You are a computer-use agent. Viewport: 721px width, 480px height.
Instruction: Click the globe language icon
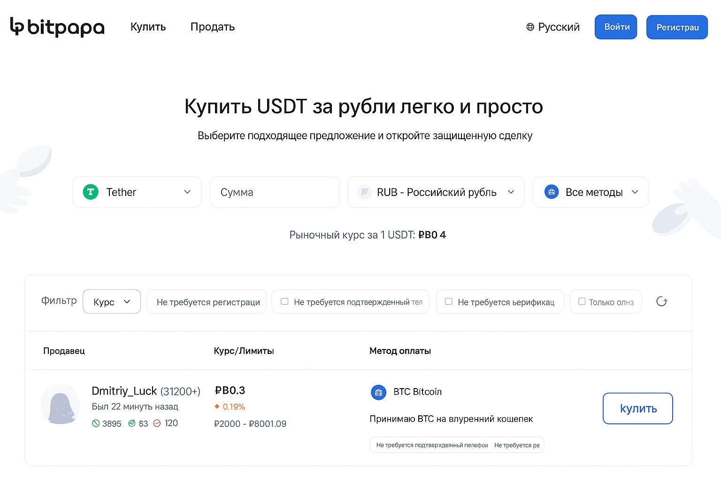point(530,27)
